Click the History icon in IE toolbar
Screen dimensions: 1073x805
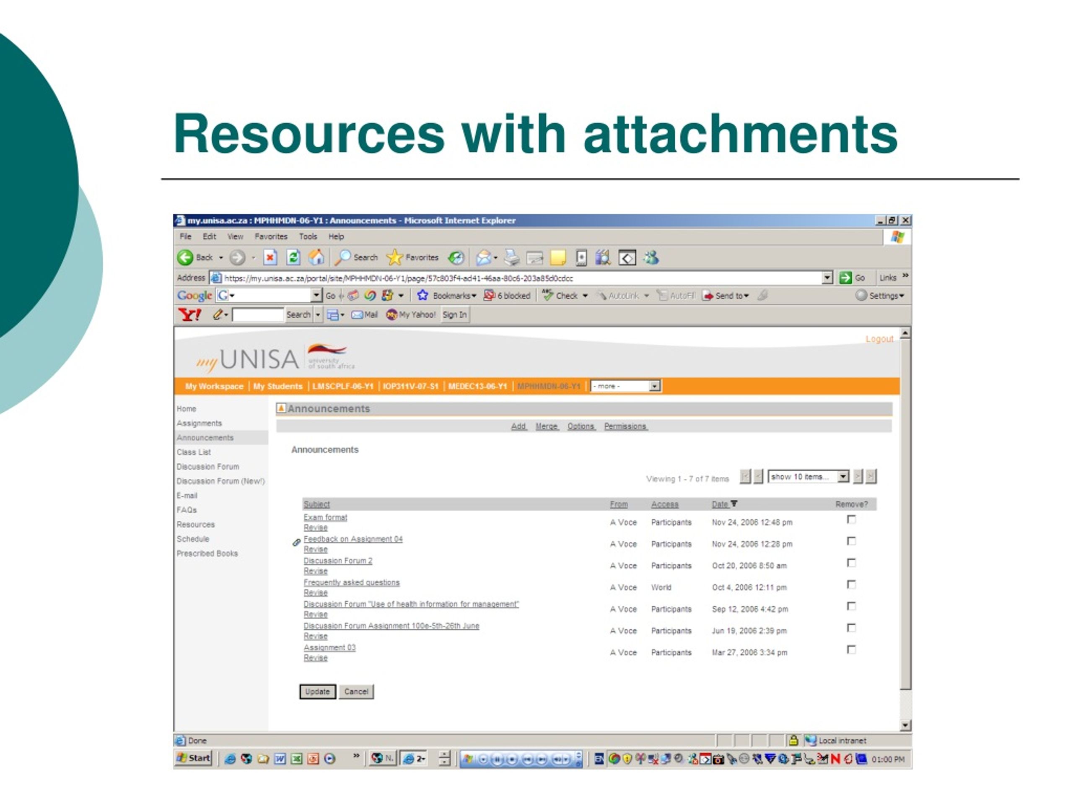pos(456,258)
